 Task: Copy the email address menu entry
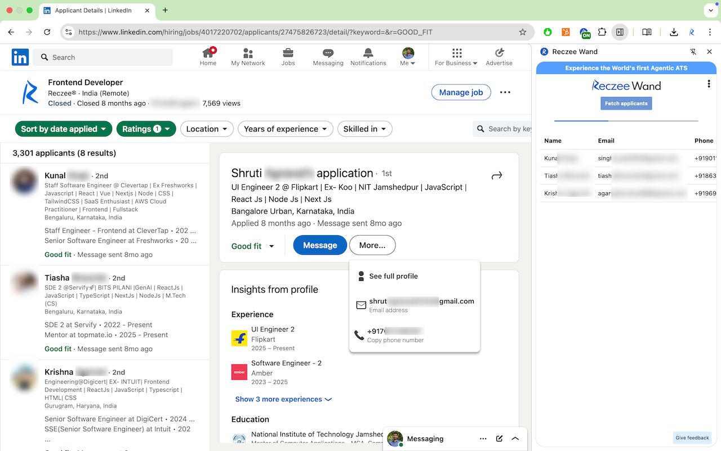[x=415, y=305]
